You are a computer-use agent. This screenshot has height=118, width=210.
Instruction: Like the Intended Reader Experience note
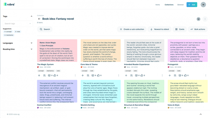pos(142,75)
